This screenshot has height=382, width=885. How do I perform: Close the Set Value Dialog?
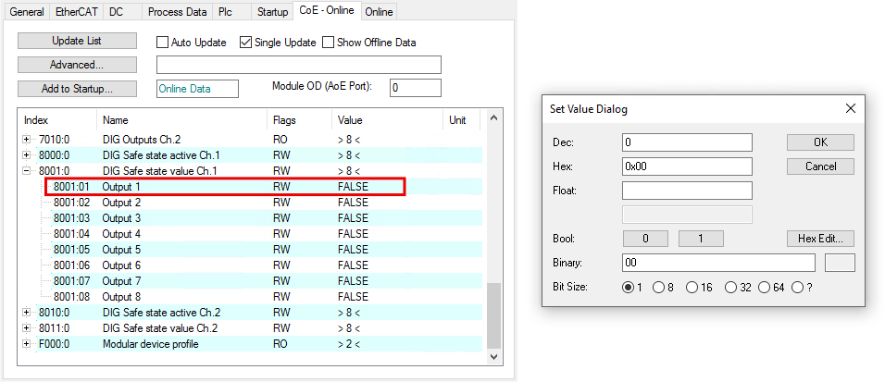(851, 109)
